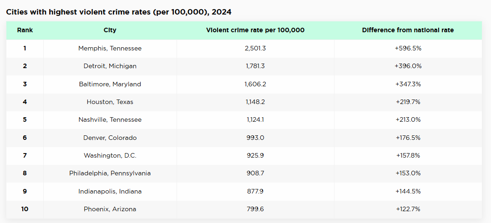This screenshot has height=223, width=491.
Task: Click Difference from national rate header
Action: pos(408,30)
